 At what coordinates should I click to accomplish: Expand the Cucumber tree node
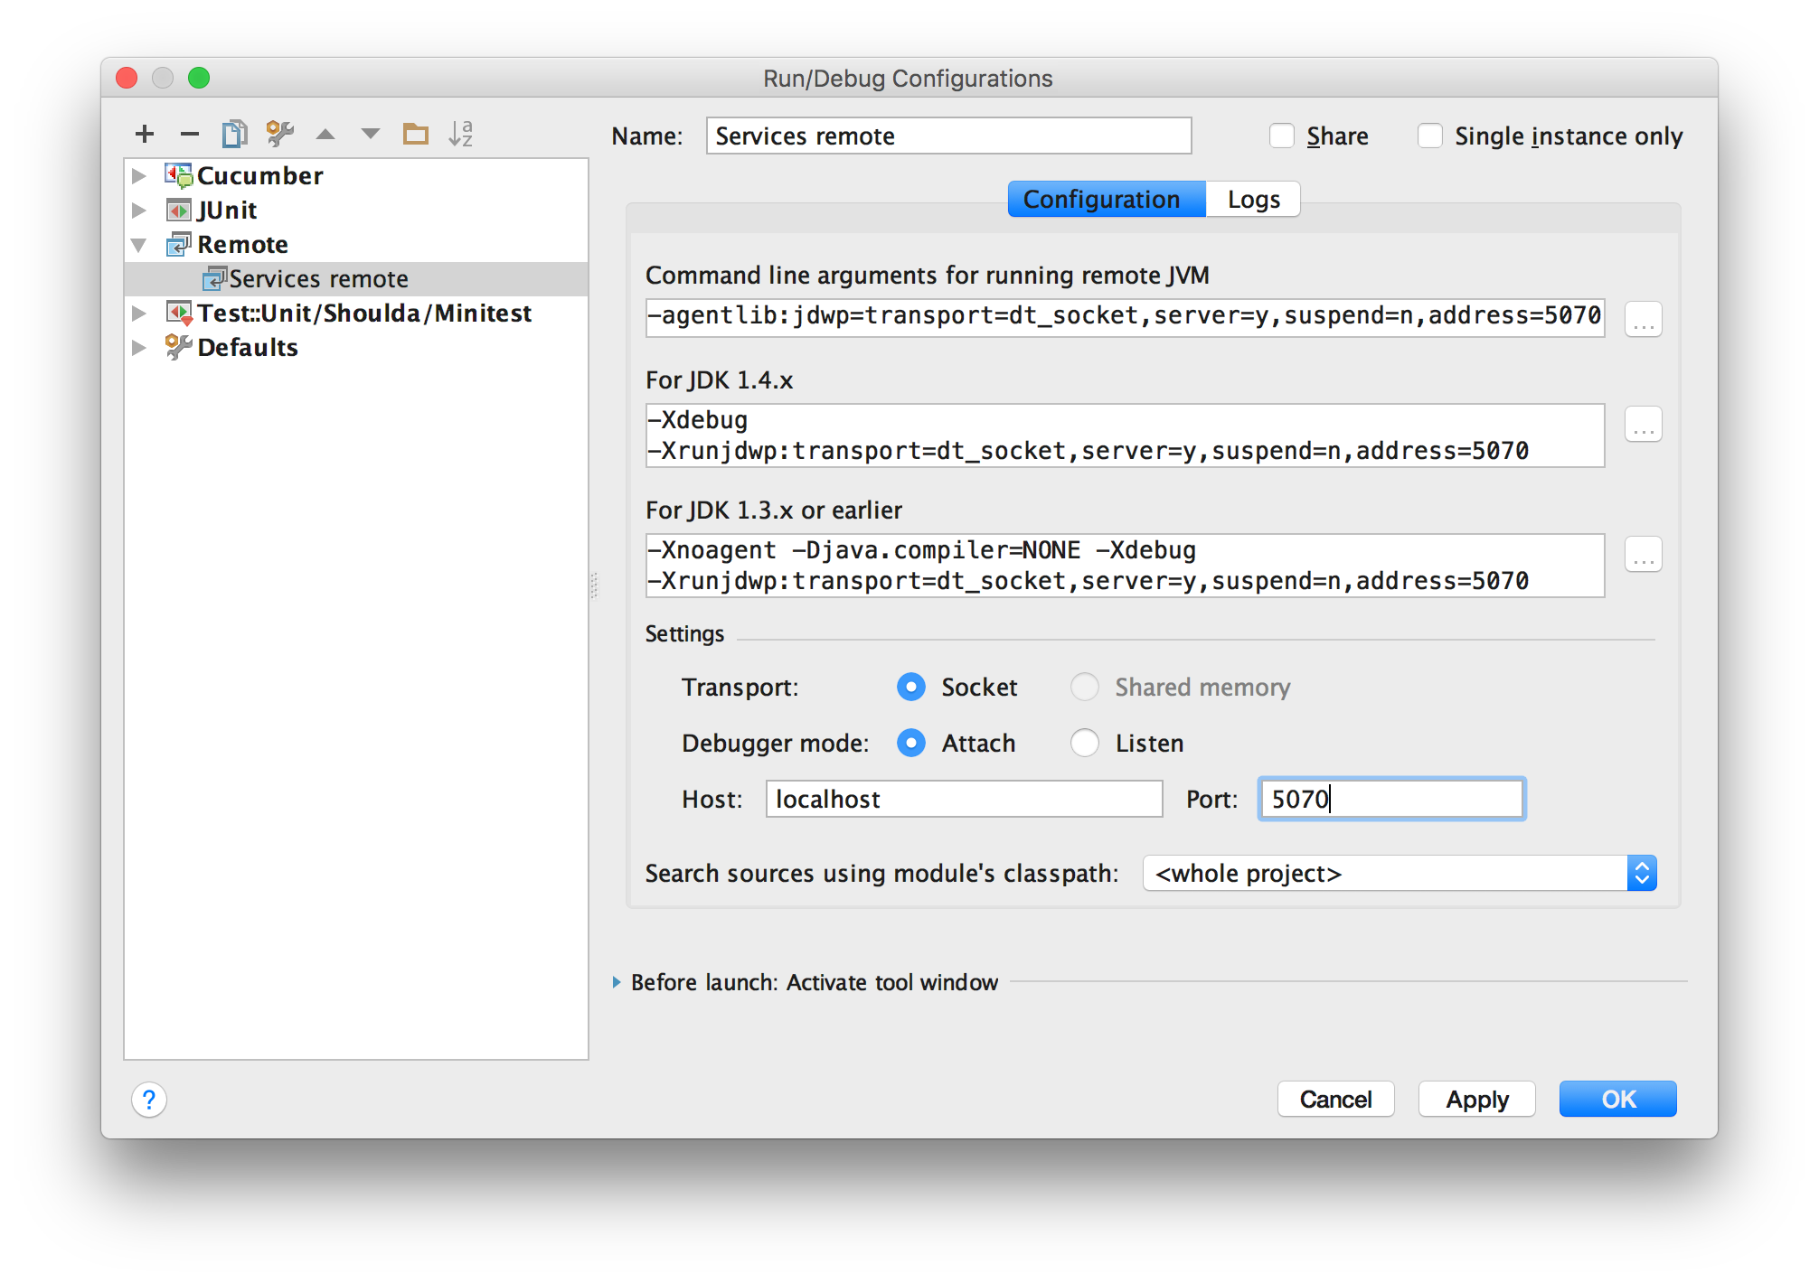(x=139, y=175)
